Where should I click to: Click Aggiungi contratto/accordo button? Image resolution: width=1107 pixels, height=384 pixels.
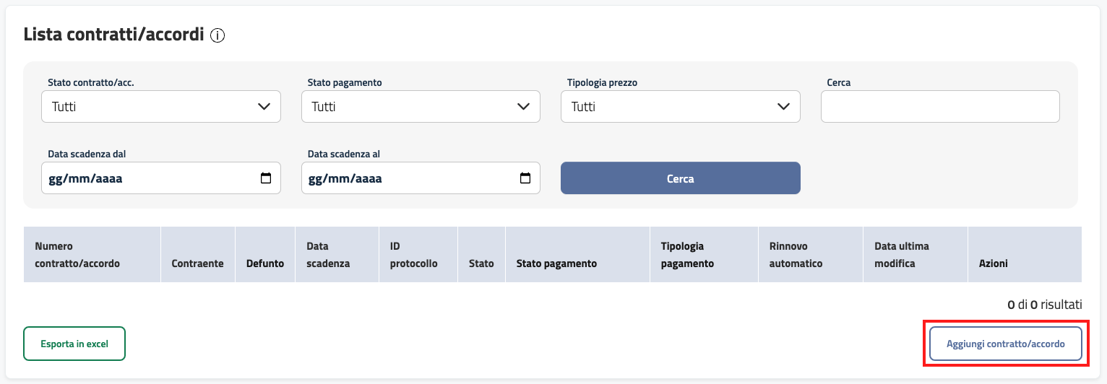[x=1005, y=344]
